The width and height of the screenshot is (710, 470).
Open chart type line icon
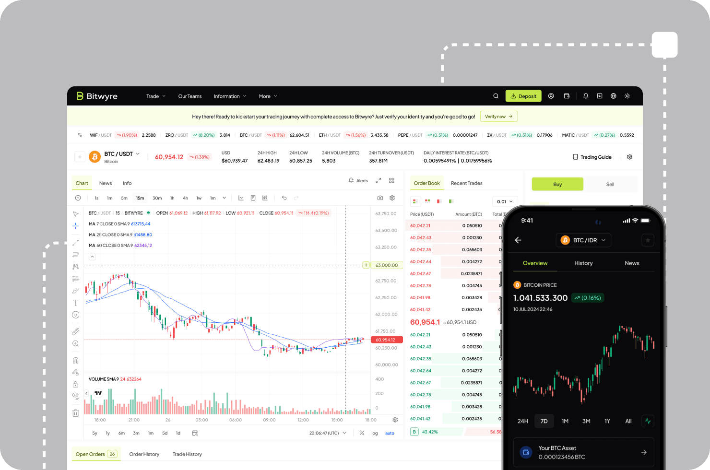(x=241, y=198)
